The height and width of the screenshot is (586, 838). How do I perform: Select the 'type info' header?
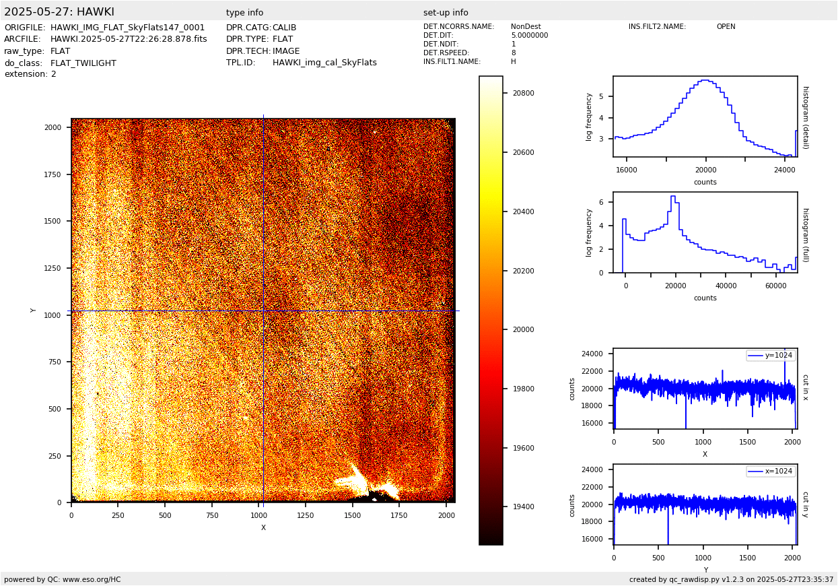pyautogui.click(x=244, y=13)
